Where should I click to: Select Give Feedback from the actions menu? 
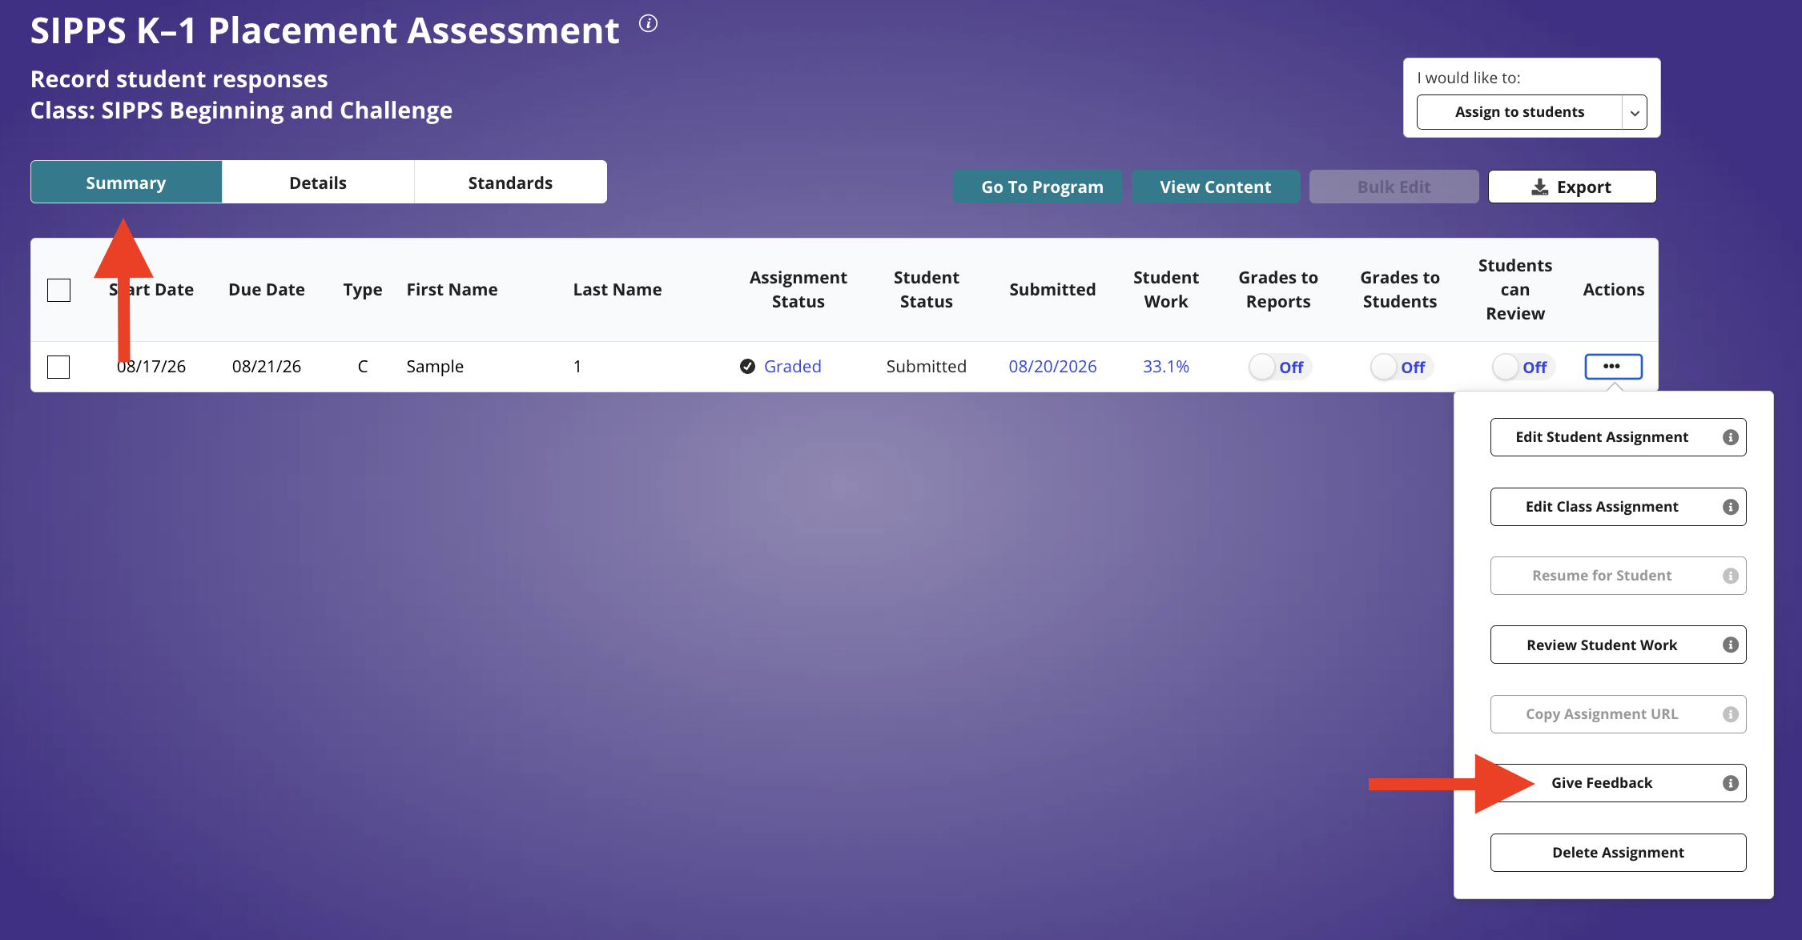point(1618,783)
